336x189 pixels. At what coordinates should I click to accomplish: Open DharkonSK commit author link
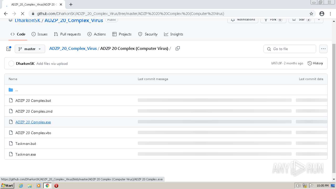tap(25, 64)
